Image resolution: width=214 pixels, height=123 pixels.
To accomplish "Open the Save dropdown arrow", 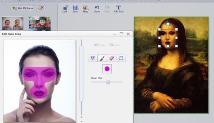I will tap(78, 9).
